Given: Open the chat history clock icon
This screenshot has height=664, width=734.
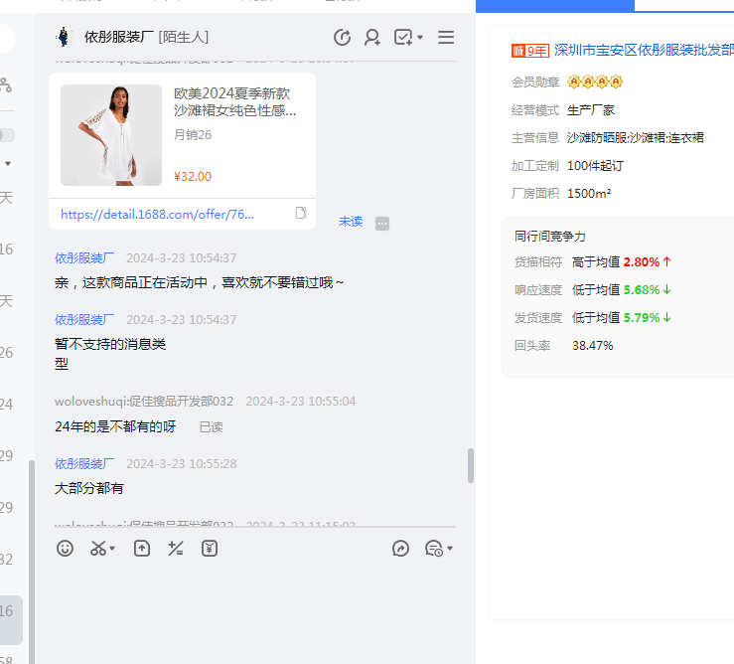Looking at the screenshot, I should 342,38.
